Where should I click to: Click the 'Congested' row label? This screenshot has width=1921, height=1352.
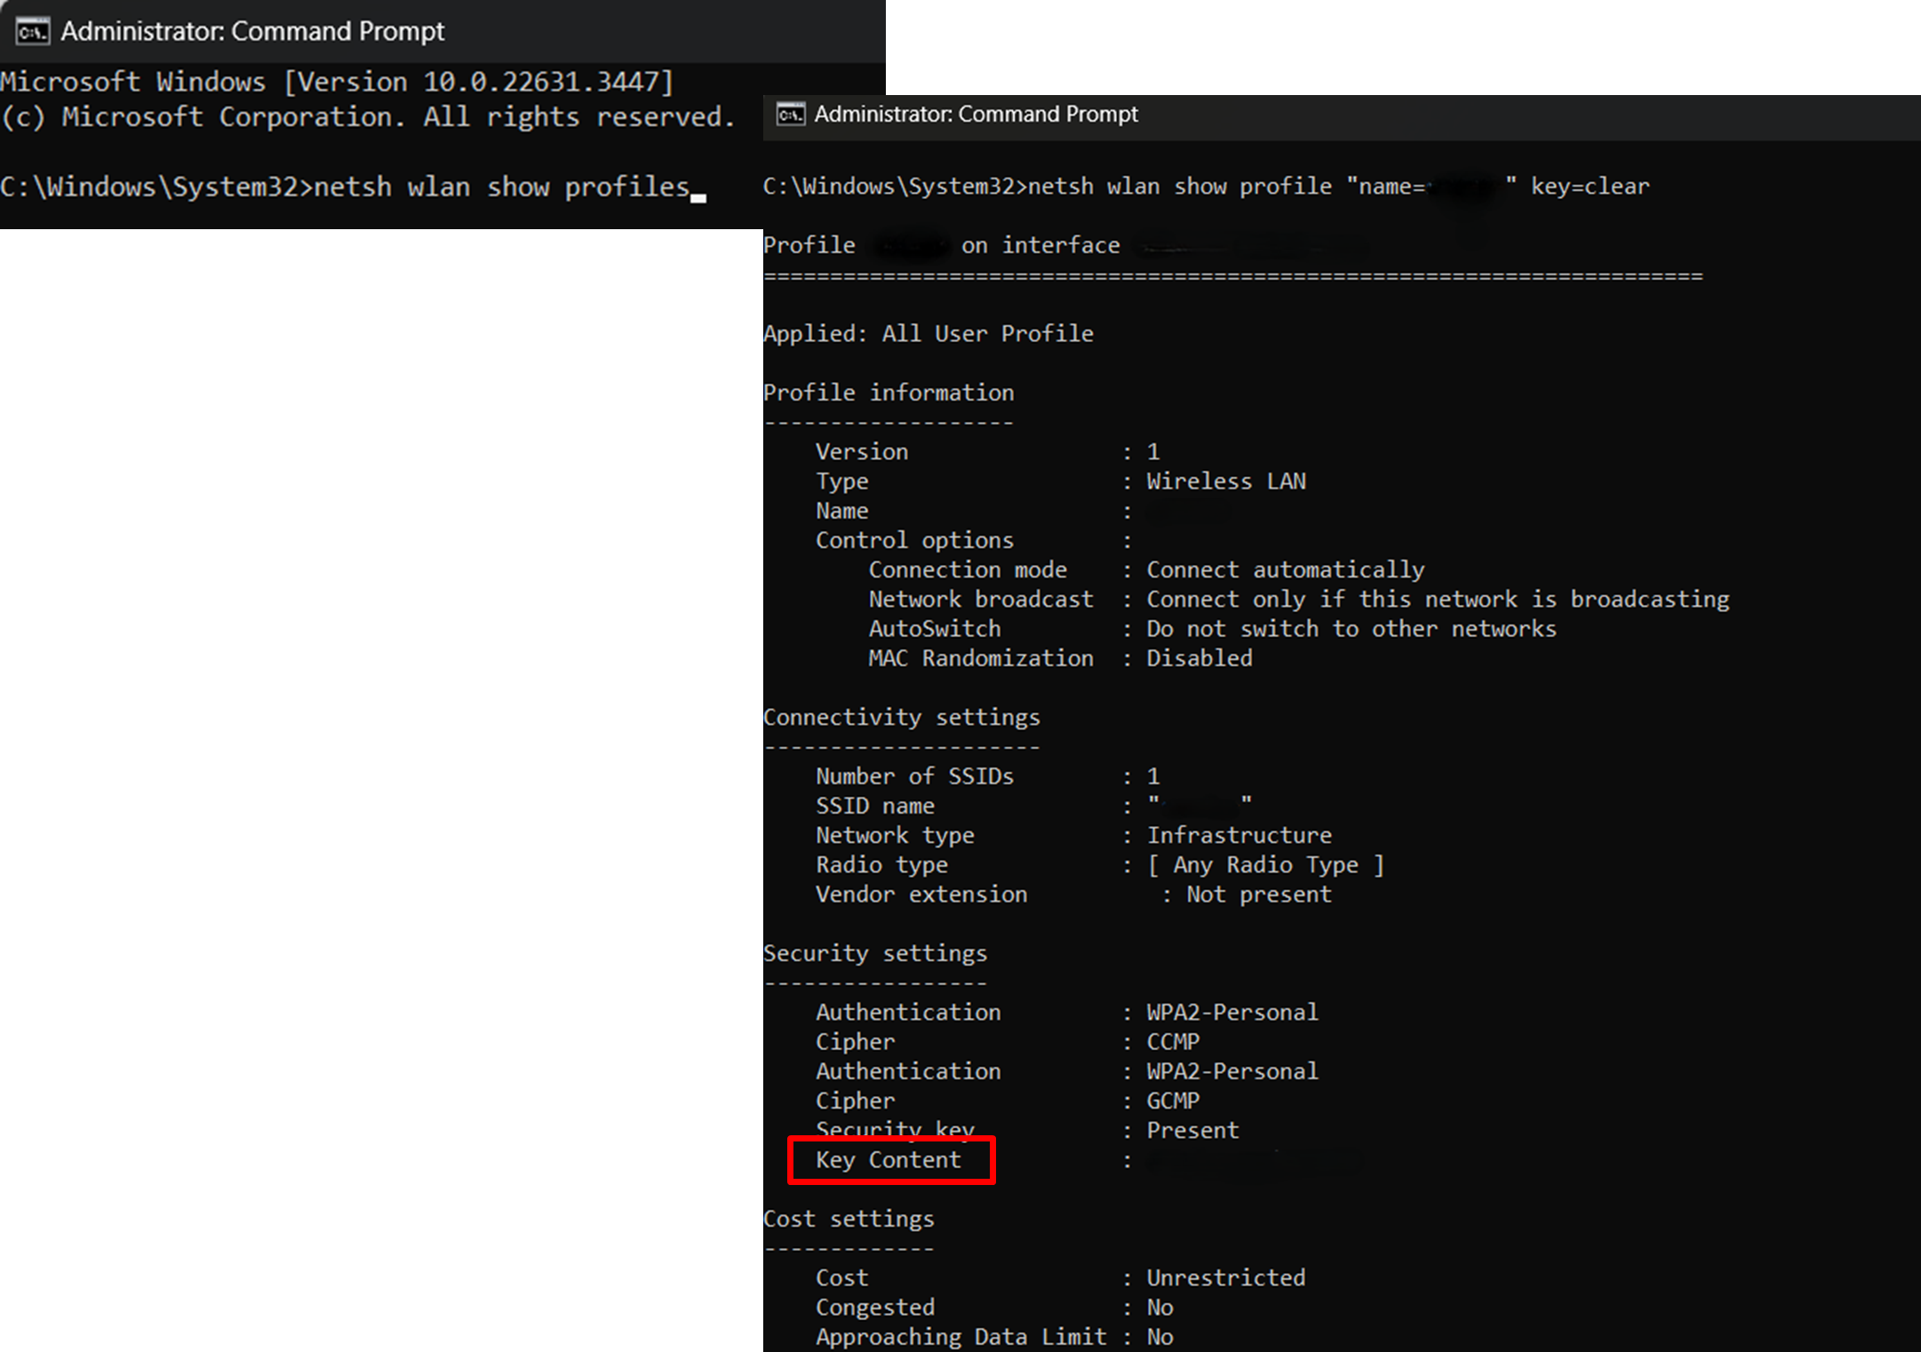pos(875,1308)
